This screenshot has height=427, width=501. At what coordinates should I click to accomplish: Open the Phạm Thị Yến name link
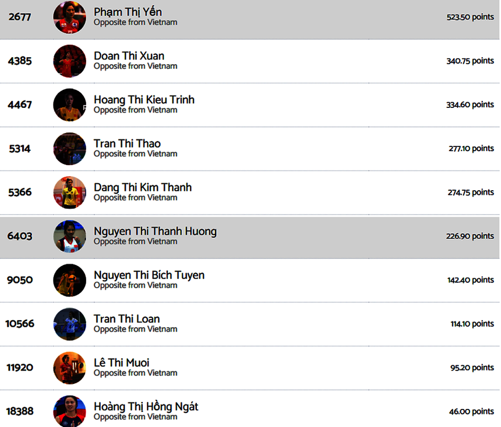coord(128,12)
